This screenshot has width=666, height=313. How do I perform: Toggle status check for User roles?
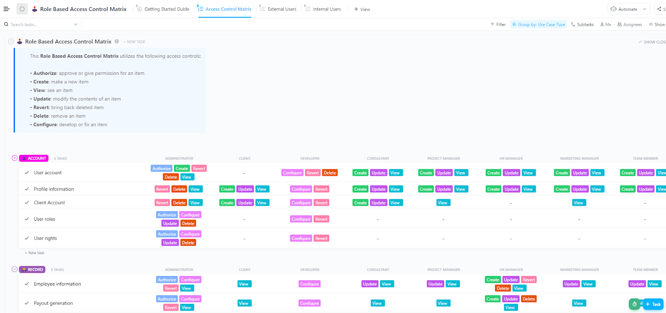[x=27, y=219]
